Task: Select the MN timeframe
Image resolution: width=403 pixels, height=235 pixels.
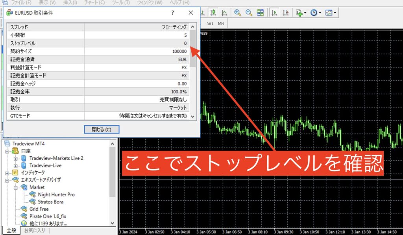Action: click(x=221, y=24)
